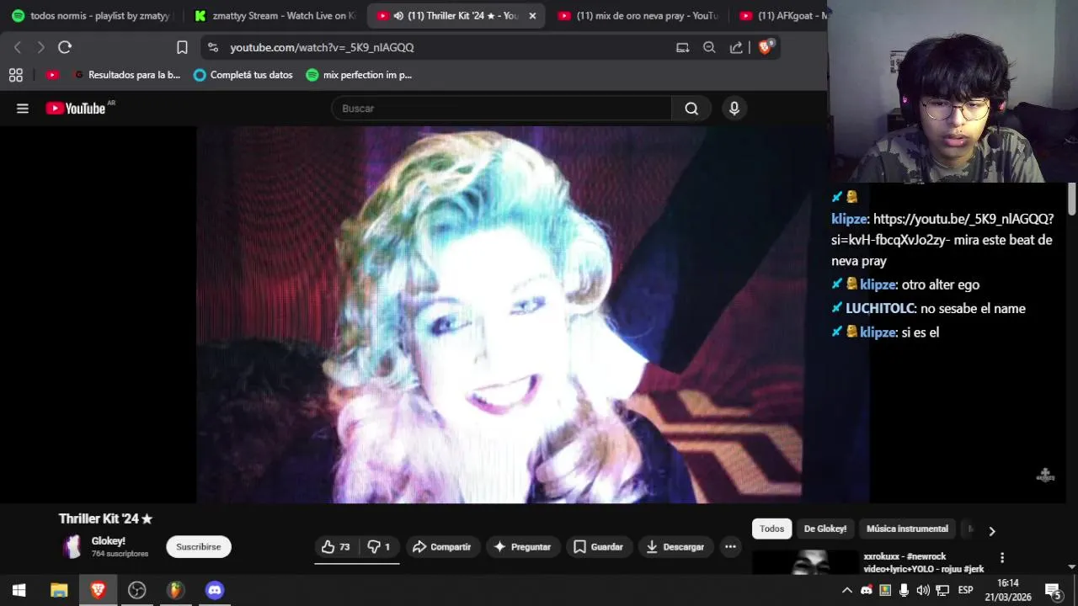Open the YouTube guide hamburger menu
This screenshot has height=606, width=1078.
[23, 109]
